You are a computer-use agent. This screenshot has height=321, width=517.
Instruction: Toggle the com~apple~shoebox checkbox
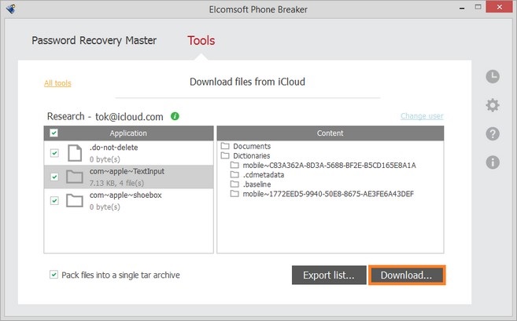tap(54, 201)
